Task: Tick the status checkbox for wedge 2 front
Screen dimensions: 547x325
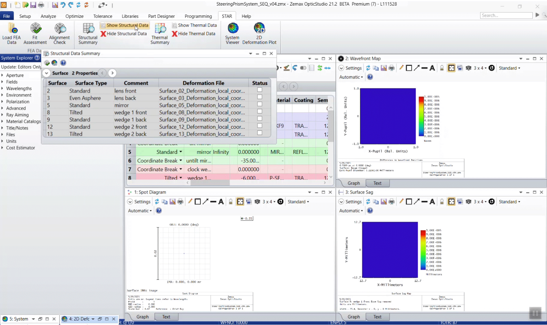Action: point(260,126)
